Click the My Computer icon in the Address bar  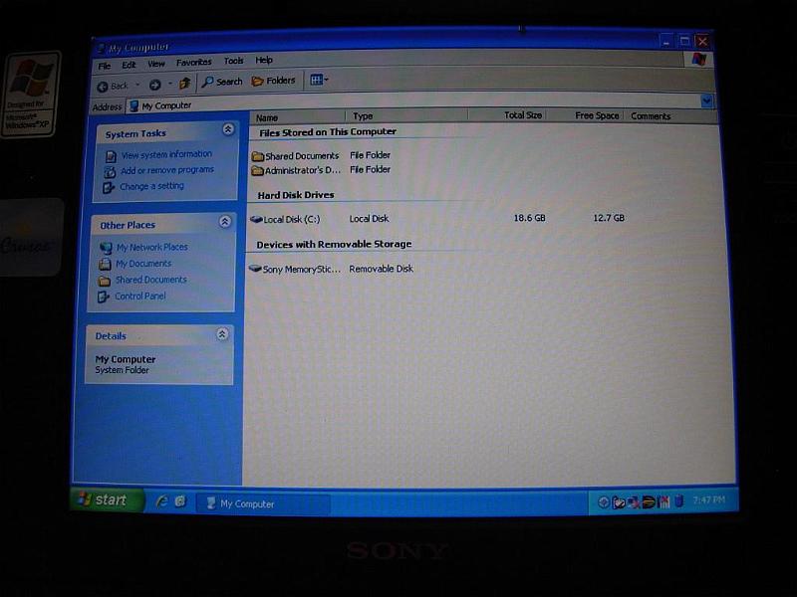pos(133,106)
